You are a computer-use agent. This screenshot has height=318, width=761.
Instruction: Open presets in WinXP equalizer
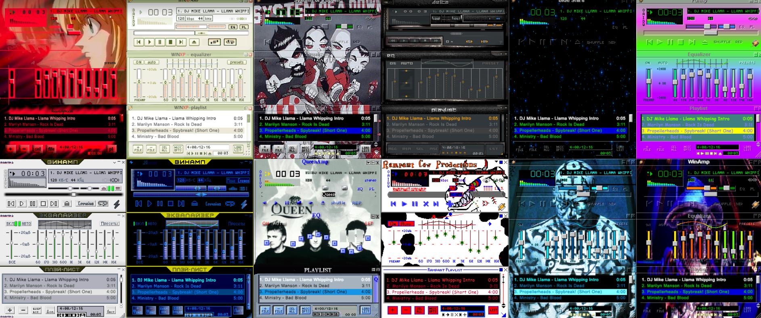pyautogui.click(x=237, y=62)
